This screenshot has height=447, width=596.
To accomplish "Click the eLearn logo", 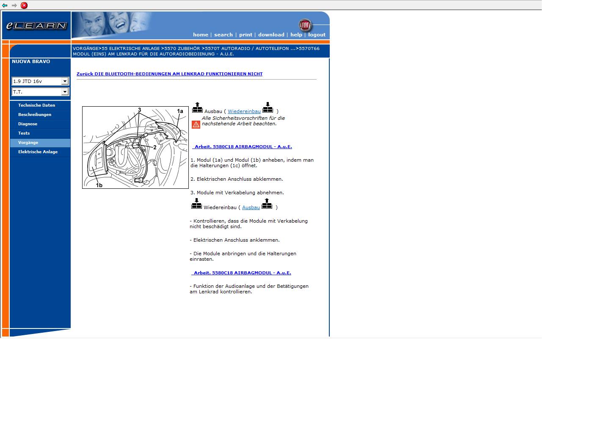I will click(36, 26).
